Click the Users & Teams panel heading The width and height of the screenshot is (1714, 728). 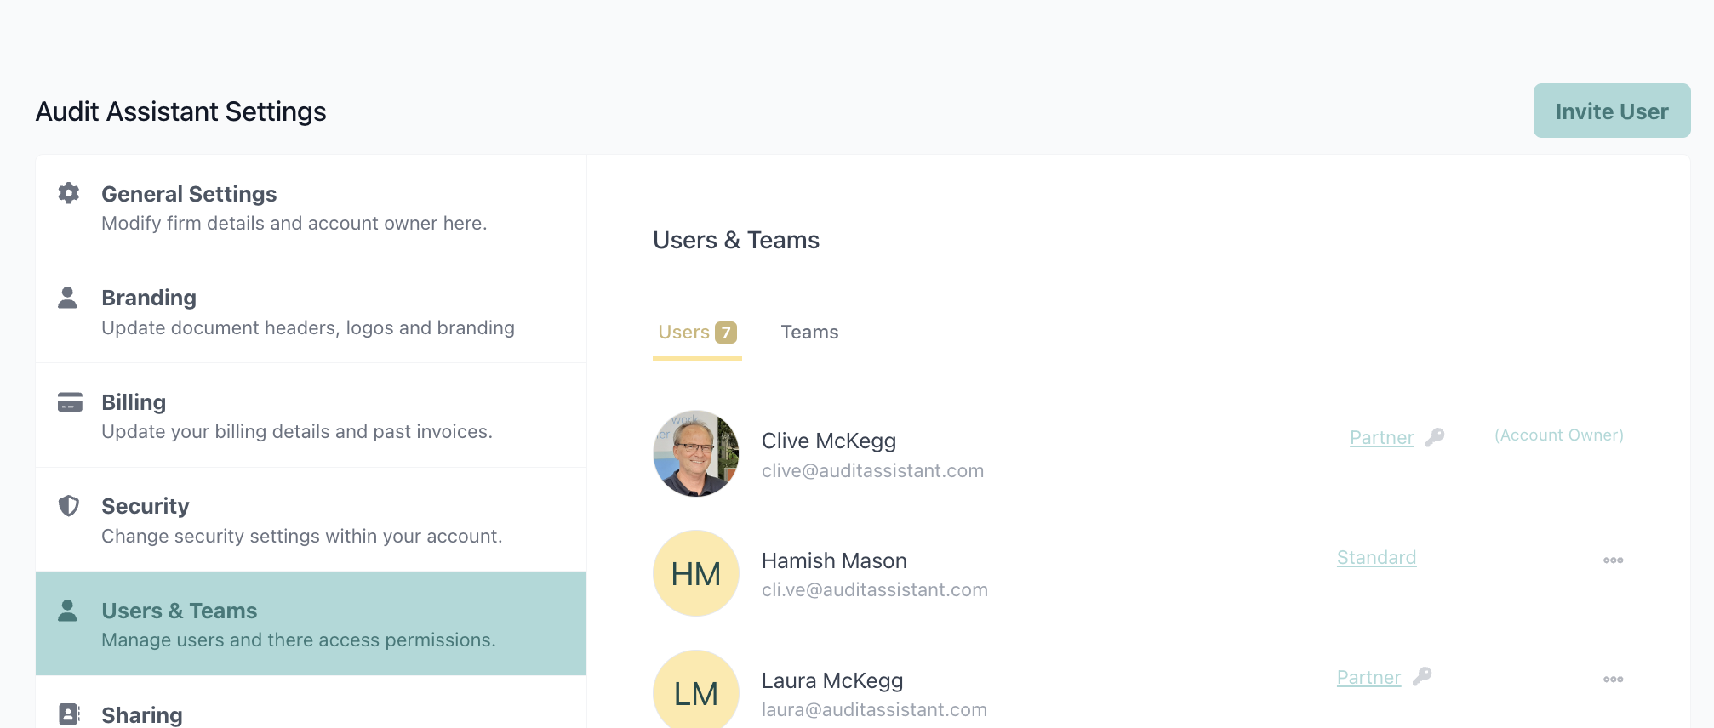[736, 240]
